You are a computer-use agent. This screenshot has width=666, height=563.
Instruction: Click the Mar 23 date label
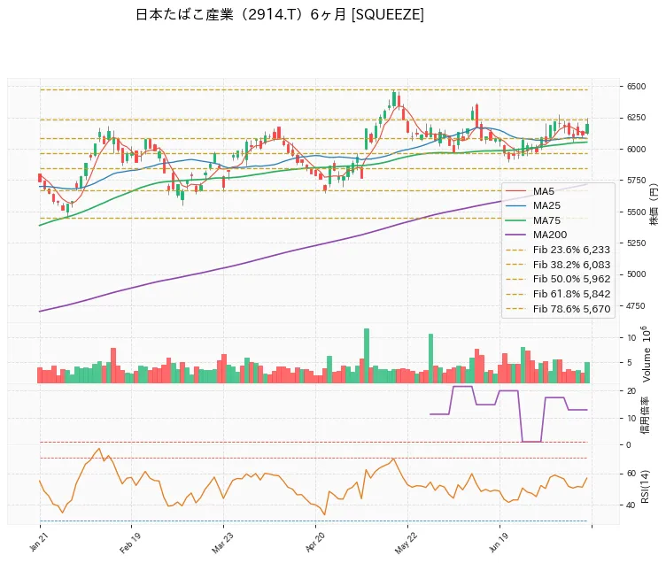pos(222,543)
